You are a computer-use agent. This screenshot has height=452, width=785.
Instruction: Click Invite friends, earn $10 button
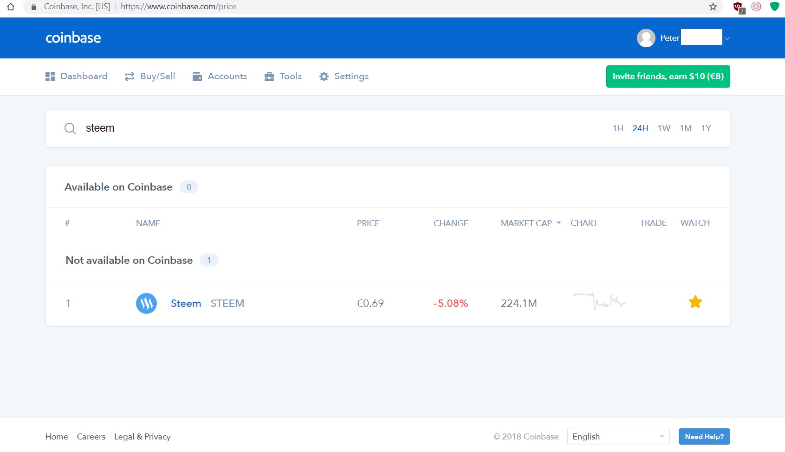(668, 76)
